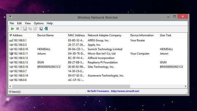Start scanning with the green play icon
Viewport: 197px width, 111px height.
[12, 29]
